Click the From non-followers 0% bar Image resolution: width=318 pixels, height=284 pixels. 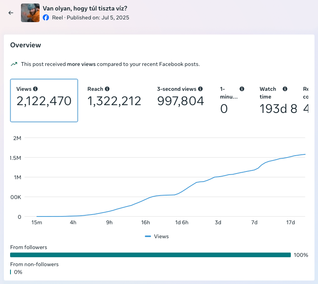[10, 272]
